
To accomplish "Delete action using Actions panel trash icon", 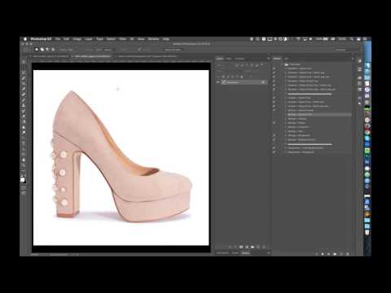I will [x=348, y=254].
